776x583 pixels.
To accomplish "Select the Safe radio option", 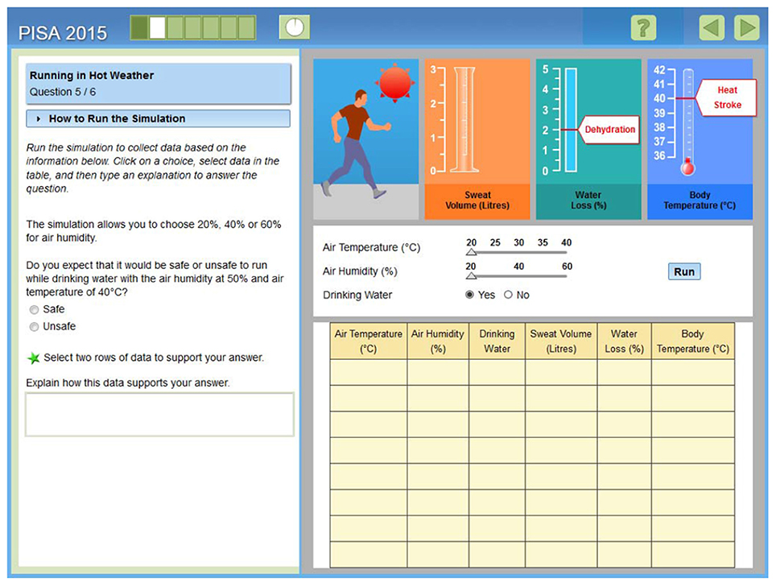I will [34, 310].
